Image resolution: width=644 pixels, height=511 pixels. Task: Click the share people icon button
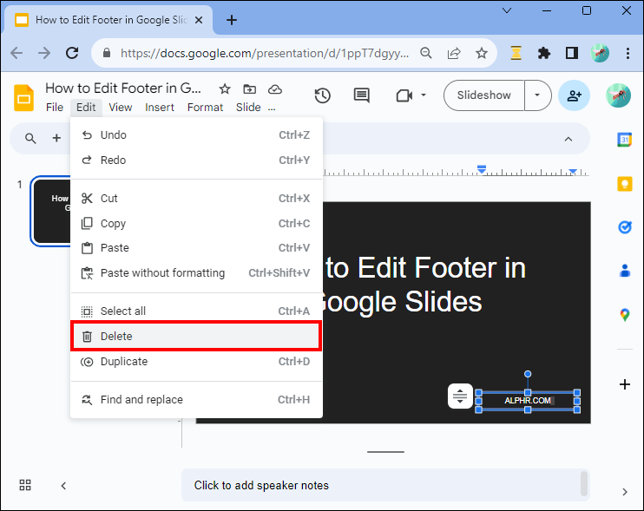click(574, 95)
